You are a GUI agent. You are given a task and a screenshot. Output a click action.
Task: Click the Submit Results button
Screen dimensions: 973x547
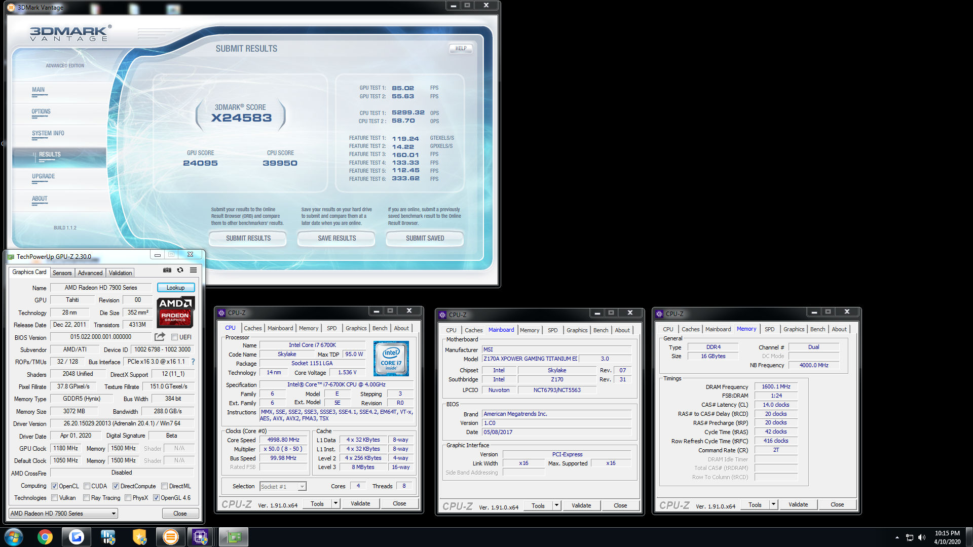click(248, 239)
